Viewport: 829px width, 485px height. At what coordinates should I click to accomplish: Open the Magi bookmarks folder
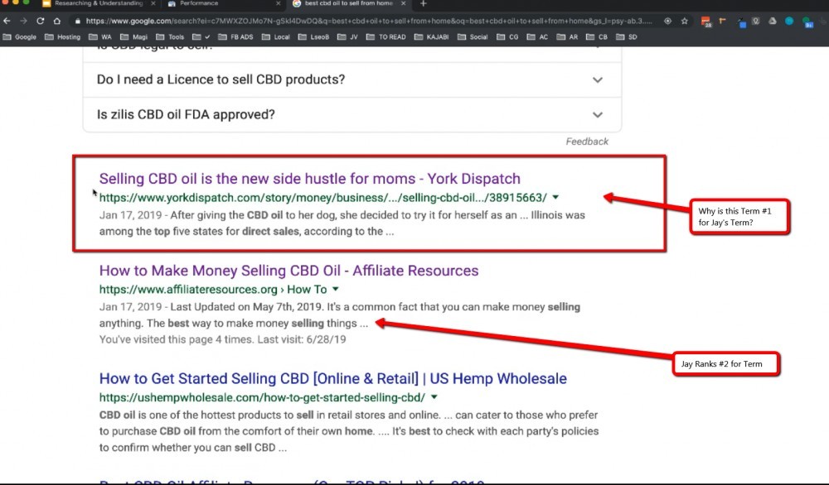[134, 37]
